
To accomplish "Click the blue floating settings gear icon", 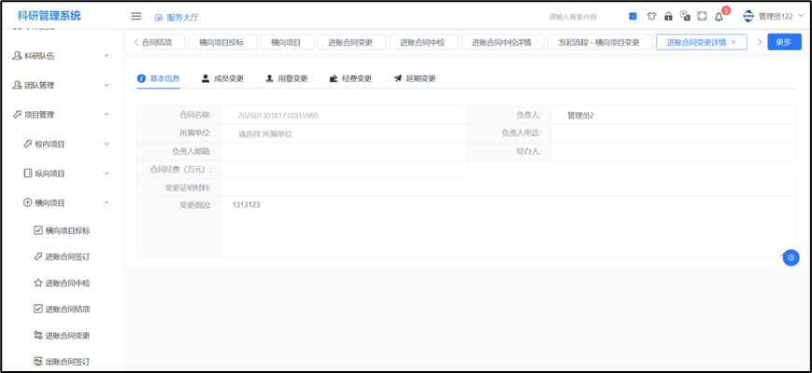I will 791,257.
